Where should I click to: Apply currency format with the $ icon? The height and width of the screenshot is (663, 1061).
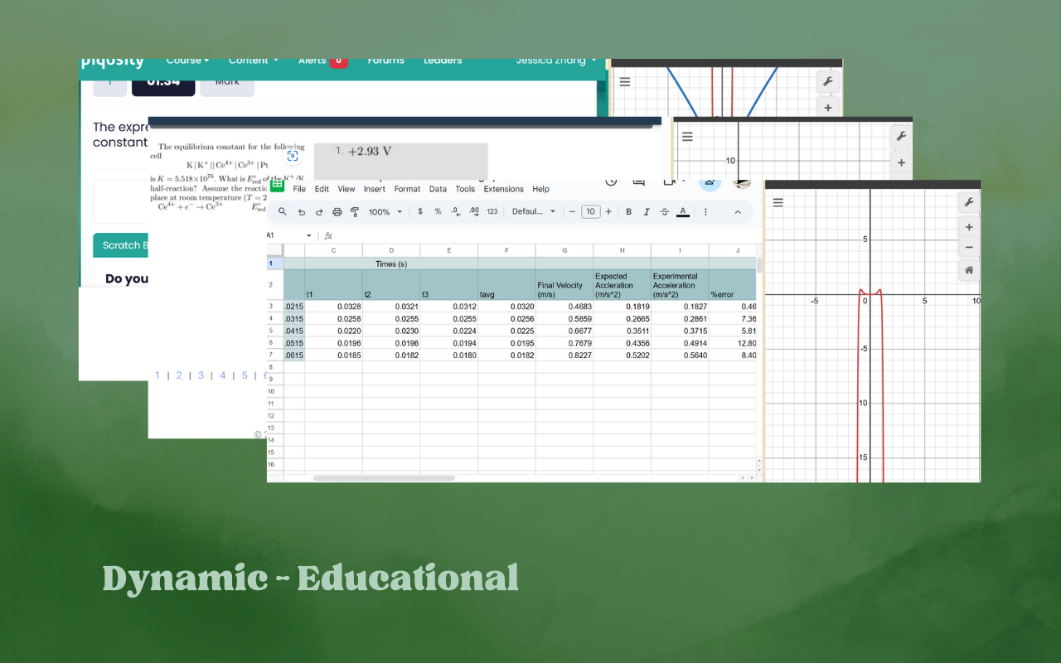(x=419, y=211)
